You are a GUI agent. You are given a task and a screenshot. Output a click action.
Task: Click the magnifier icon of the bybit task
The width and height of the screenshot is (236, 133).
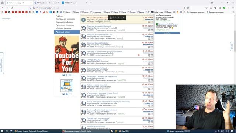[x=83, y=103]
